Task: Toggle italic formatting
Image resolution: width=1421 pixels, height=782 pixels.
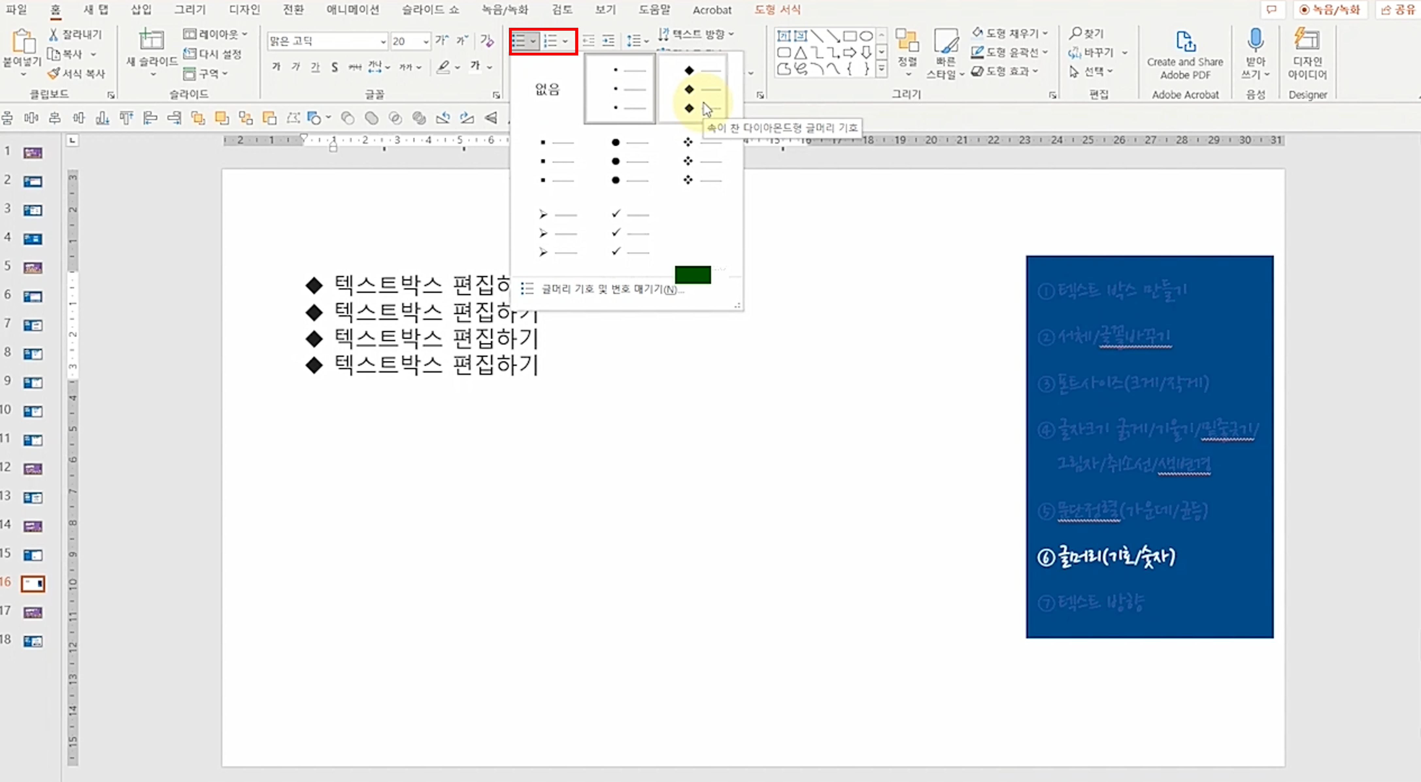Action: (296, 67)
